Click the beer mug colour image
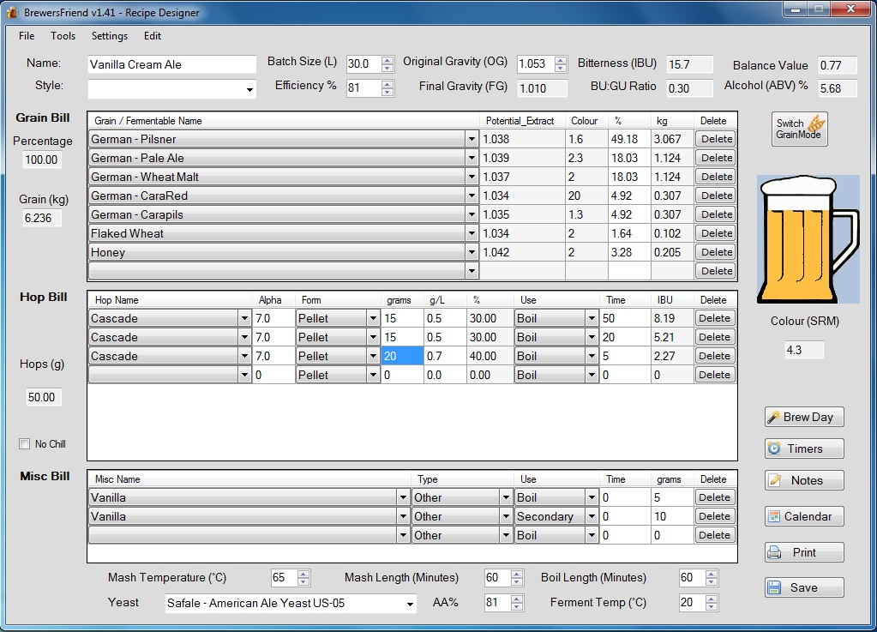Screen dimensions: 877x632 click(808, 239)
